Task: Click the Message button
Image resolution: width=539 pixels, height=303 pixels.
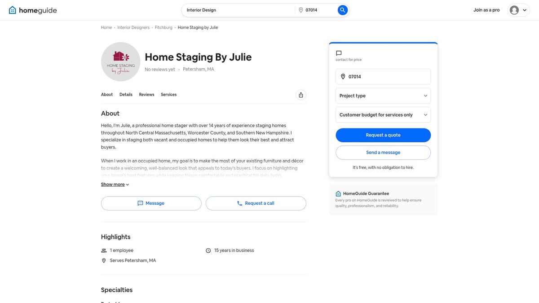Action: pyautogui.click(x=151, y=203)
